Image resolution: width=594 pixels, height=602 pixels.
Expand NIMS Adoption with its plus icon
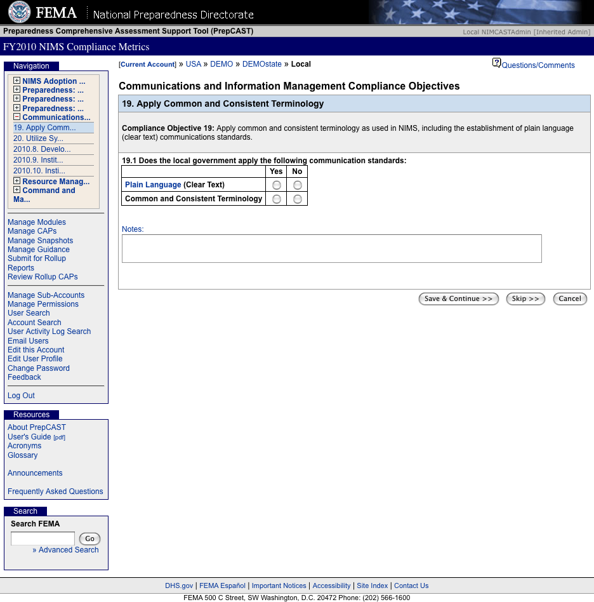tap(17, 81)
